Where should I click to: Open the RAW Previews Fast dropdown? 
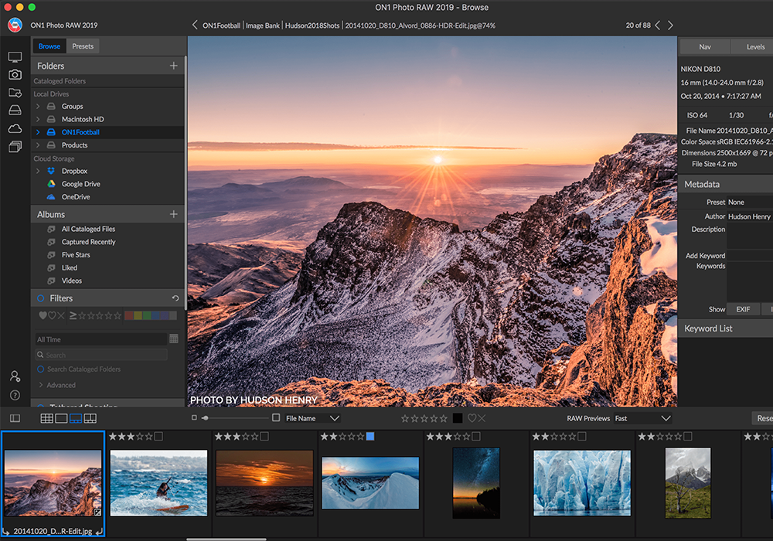tap(643, 418)
